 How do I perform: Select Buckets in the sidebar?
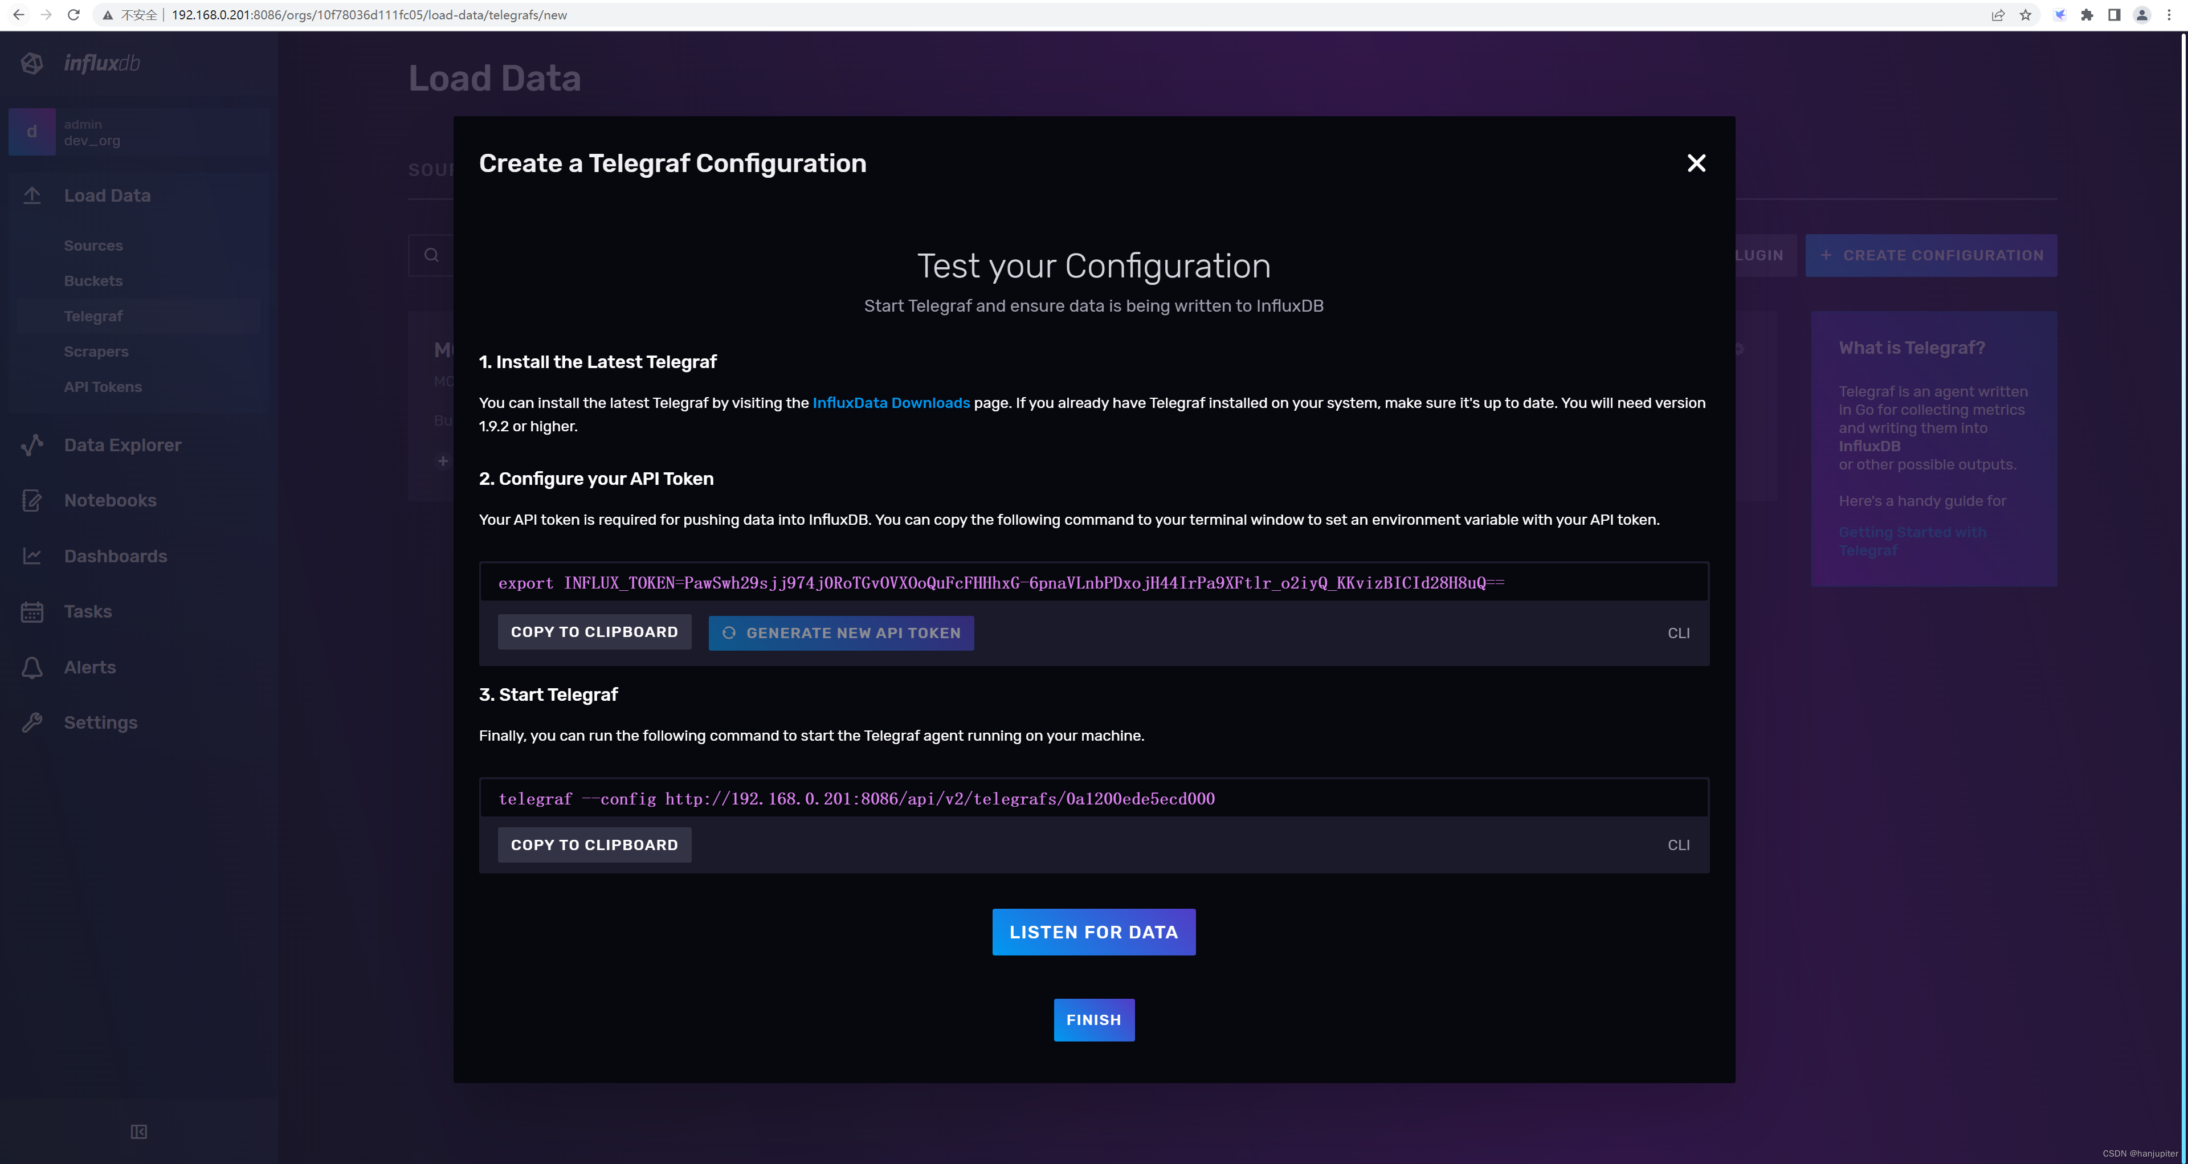[x=93, y=281]
